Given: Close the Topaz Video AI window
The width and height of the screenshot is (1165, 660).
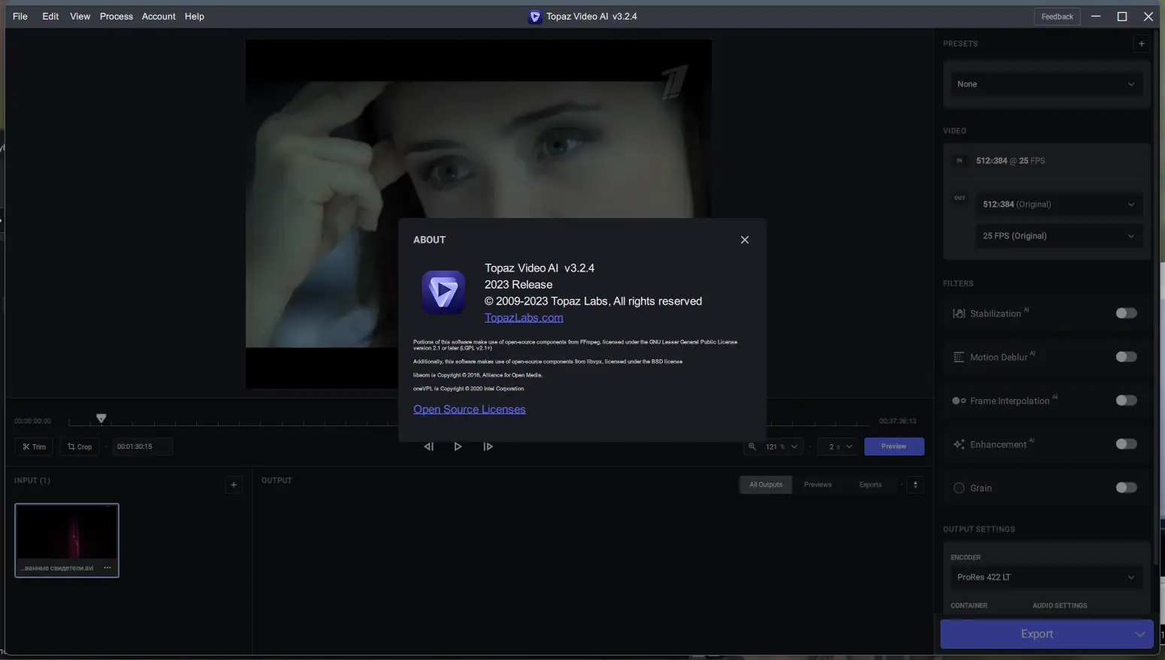Looking at the screenshot, I should point(1148,17).
